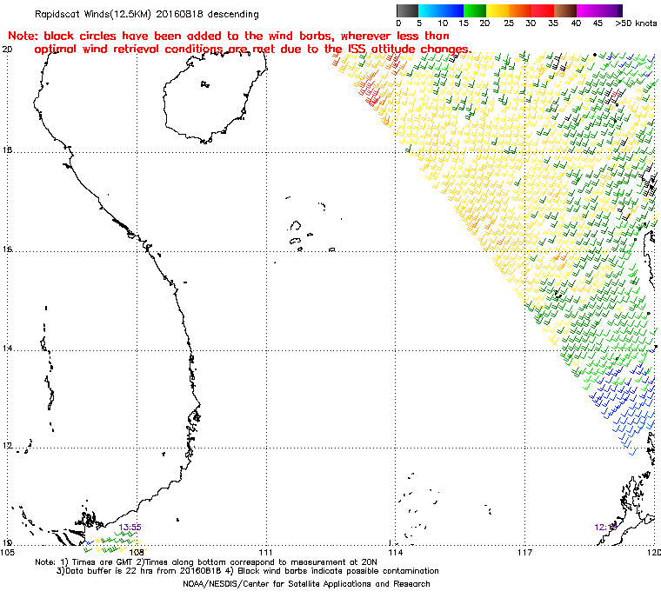Screen dimensions: 661x598
Task: Pick the orange 25–30 knot legend segment
Action: (520, 10)
